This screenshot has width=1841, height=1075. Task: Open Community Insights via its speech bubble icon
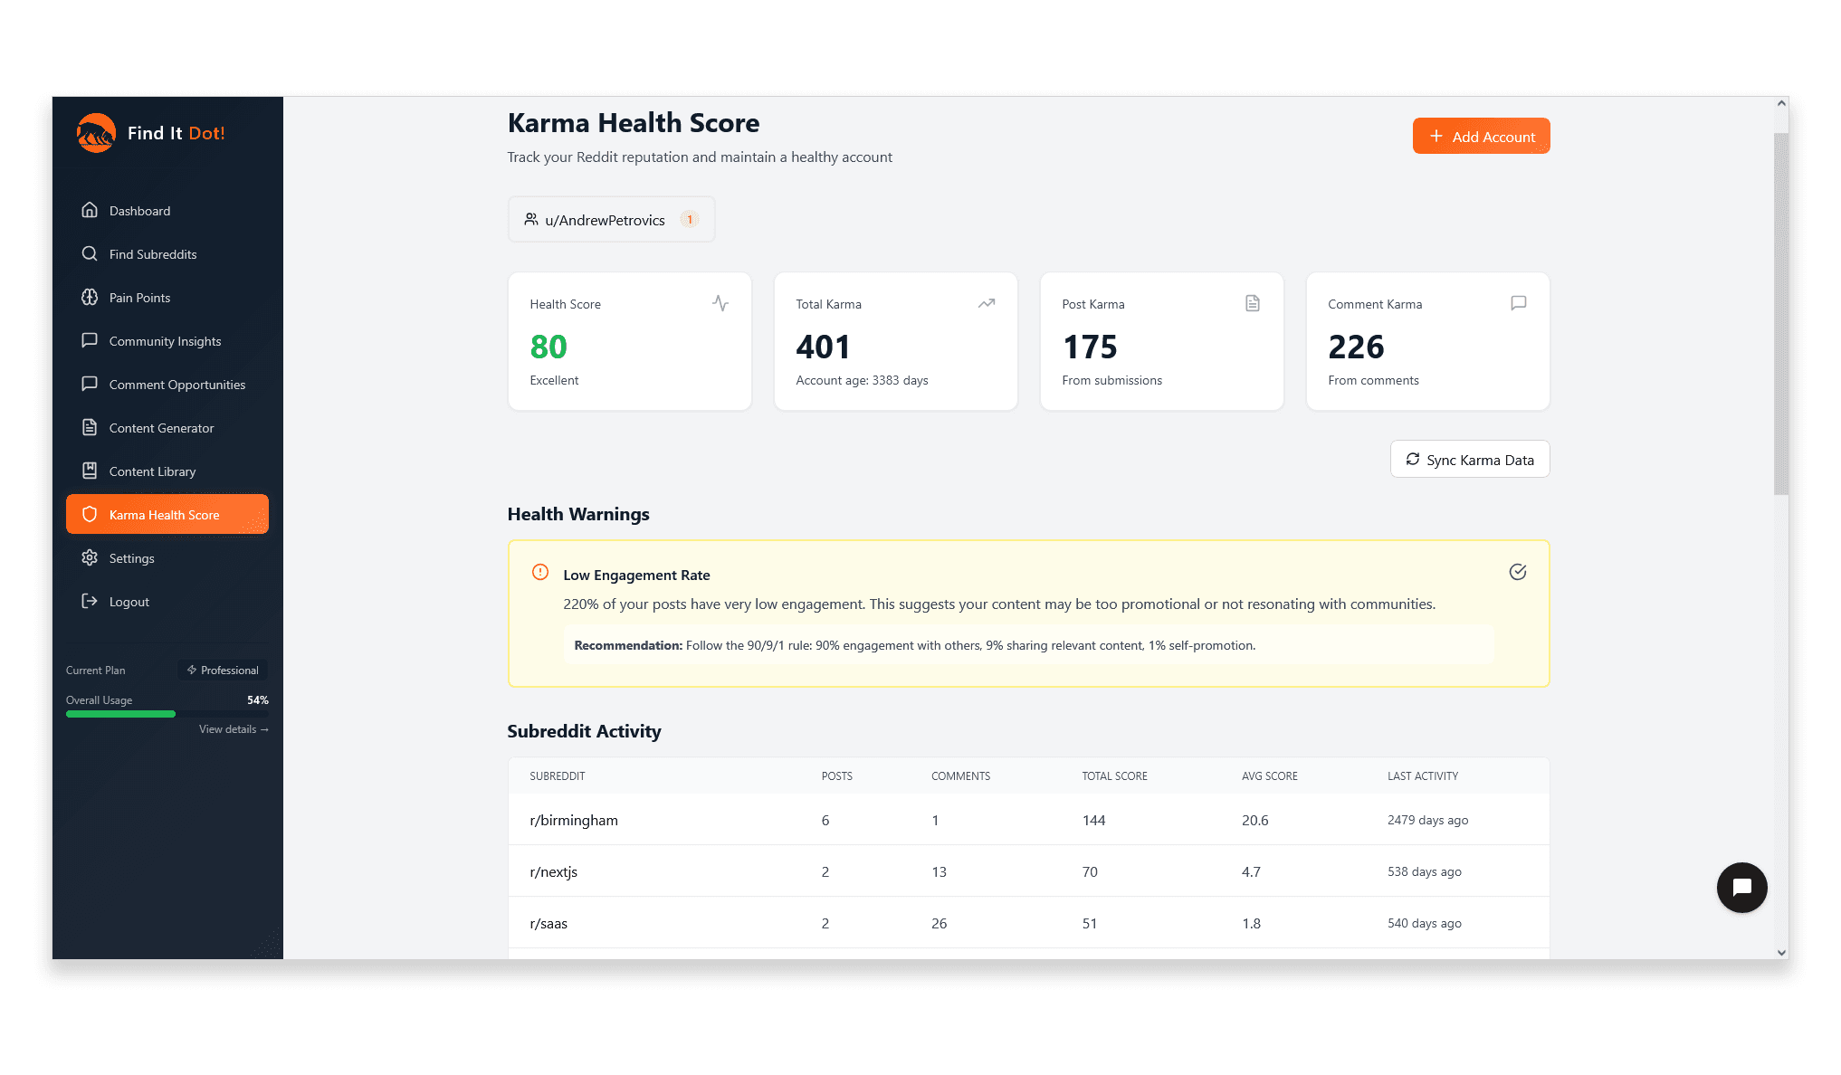click(91, 340)
